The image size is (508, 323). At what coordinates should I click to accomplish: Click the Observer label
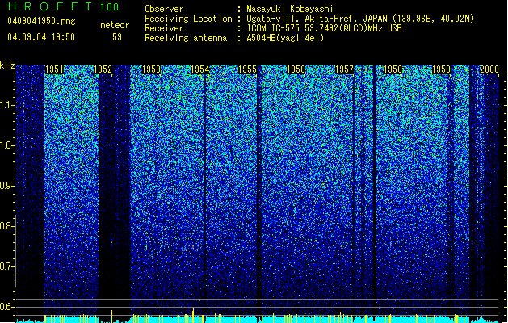(164, 9)
